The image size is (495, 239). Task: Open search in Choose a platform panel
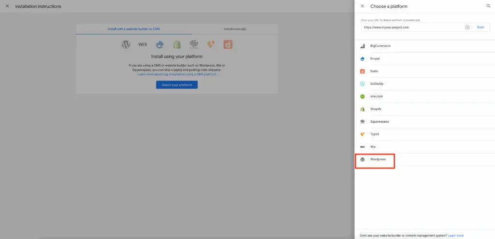(x=488, y=6)
